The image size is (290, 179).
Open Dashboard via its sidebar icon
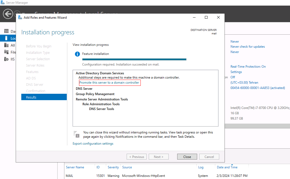pos(6,31)
